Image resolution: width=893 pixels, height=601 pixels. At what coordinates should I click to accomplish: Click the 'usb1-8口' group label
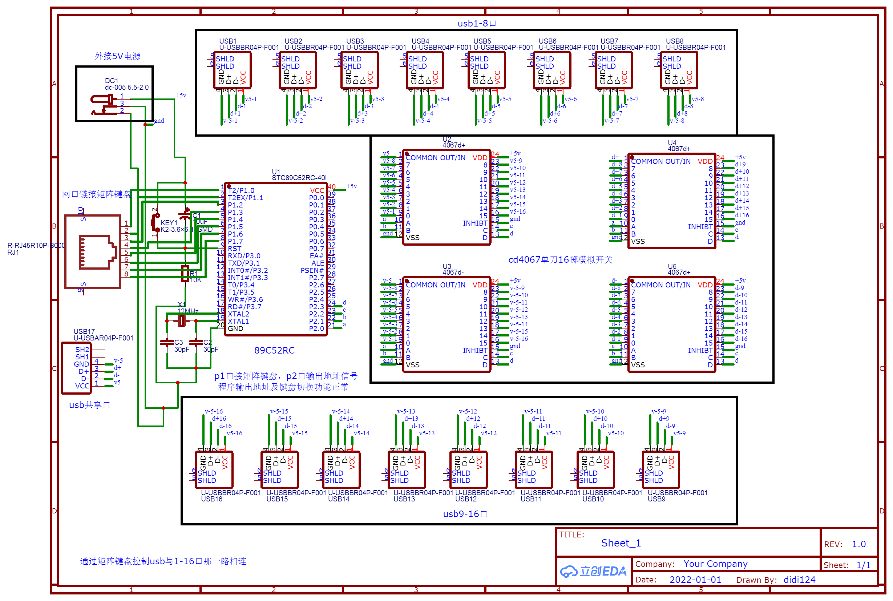coord(477,23)
